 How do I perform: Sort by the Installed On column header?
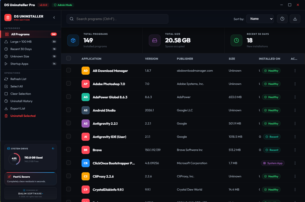269,59
